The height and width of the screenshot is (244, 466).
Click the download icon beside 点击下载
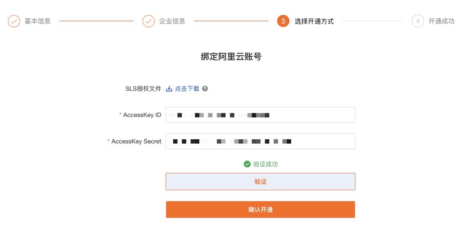click(x=169, y=89)
